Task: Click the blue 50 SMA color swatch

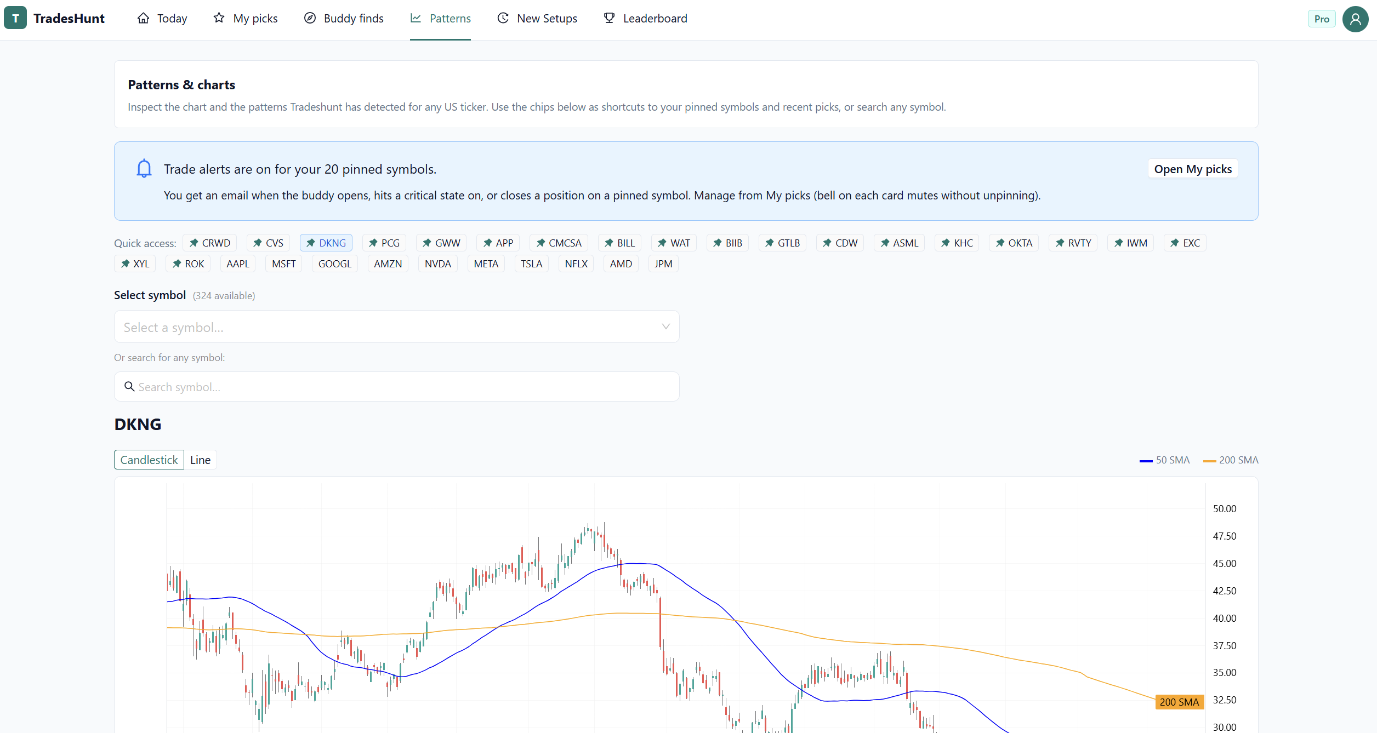Action: [1146, 461]
